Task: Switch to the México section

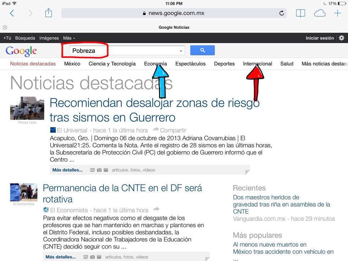Action: [x=72, y=64]
